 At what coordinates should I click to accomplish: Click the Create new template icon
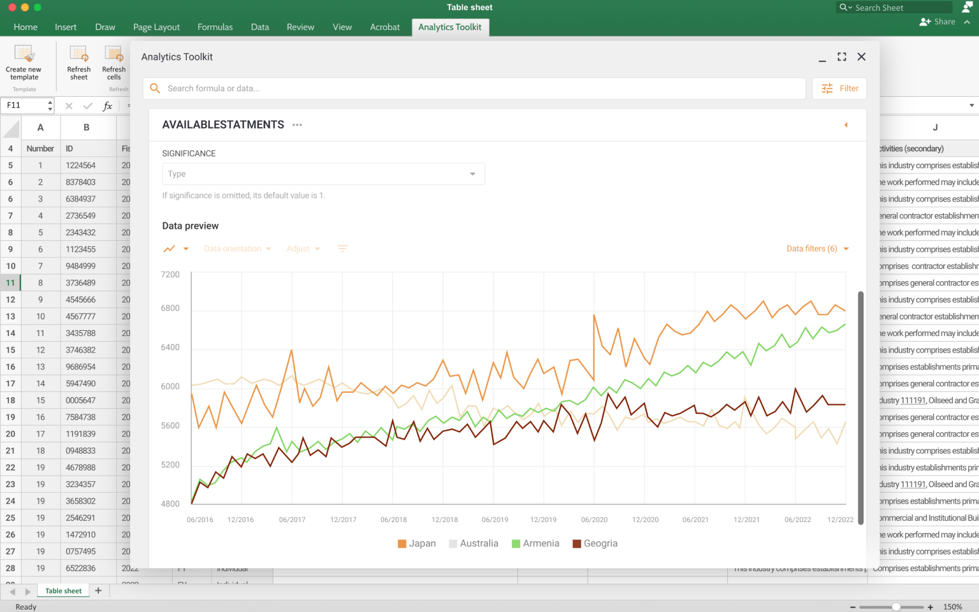coord(24,54)
